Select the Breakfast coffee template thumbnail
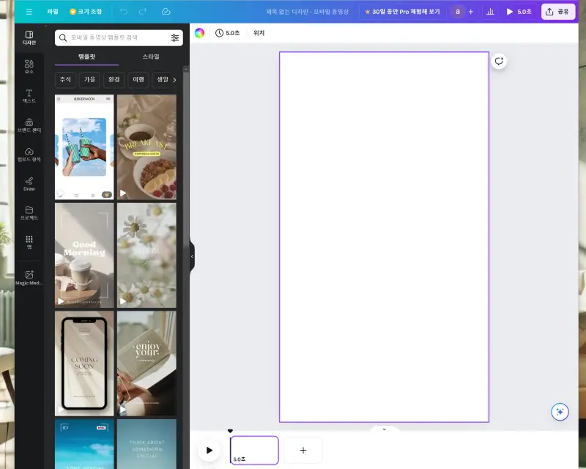The image size is (586, 469). coord(146,147)
